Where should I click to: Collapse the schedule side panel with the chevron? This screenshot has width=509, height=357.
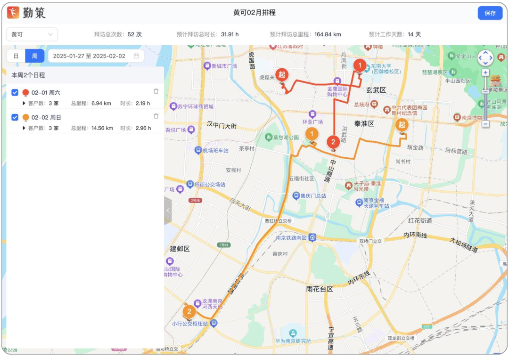tap(168, 211)
